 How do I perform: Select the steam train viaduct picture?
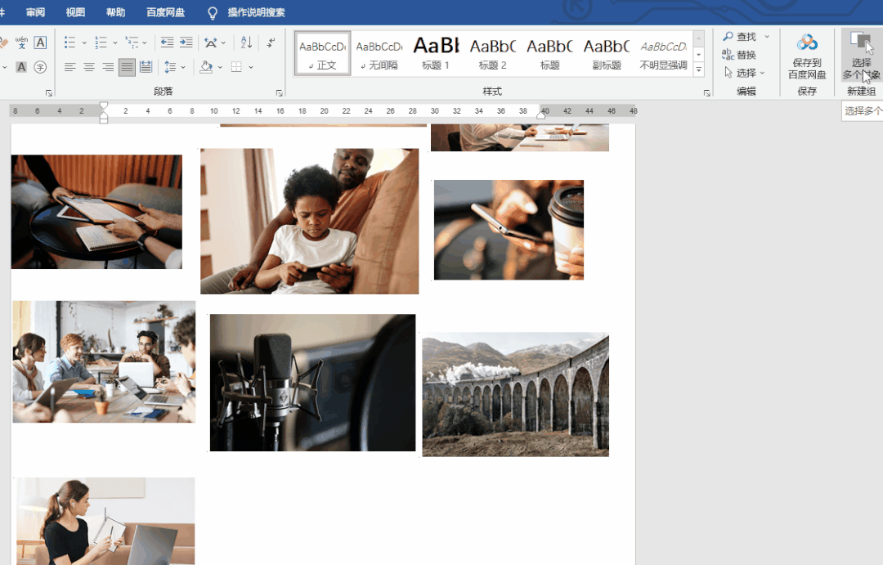coord(515,394)
